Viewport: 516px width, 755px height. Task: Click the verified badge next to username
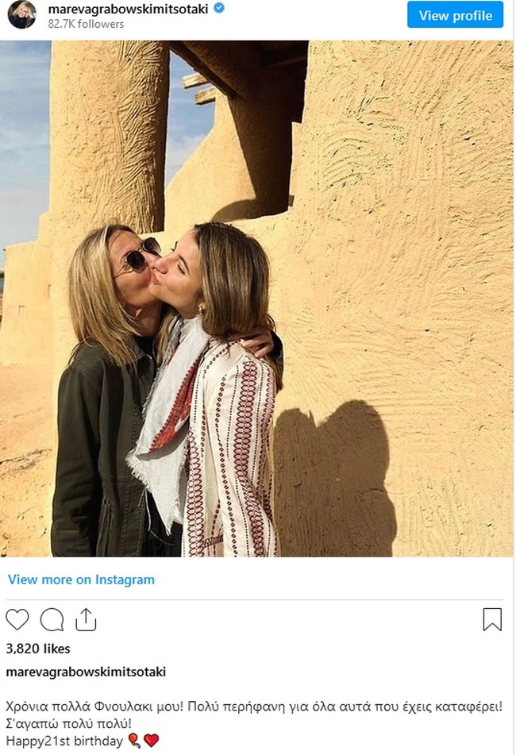click(x=218, y=8)
